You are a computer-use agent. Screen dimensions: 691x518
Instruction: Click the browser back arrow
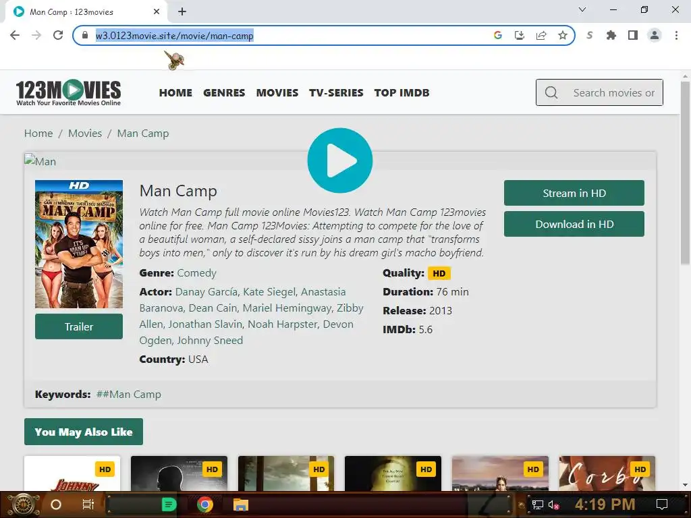[x=15, y=35]
